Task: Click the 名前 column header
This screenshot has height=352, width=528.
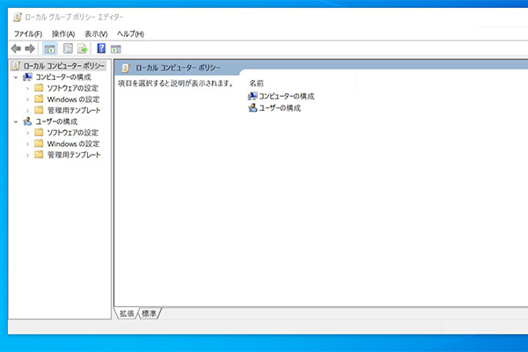Action: tap(301, 84)
